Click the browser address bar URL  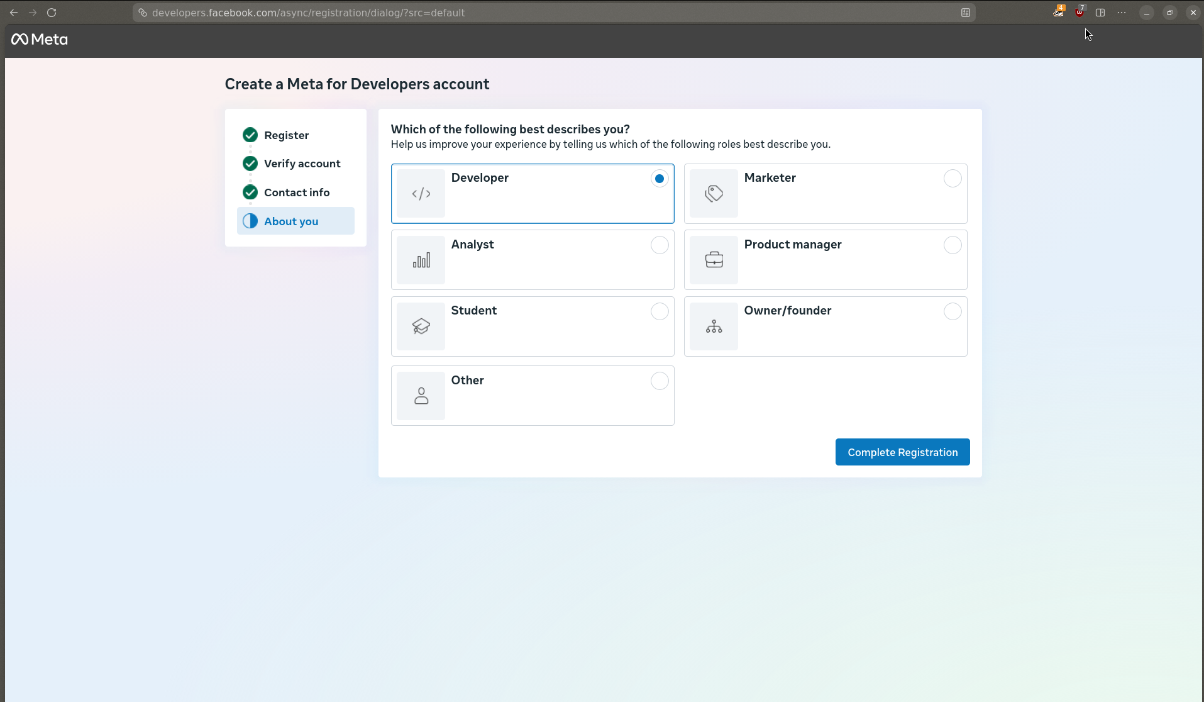pos(308,13)
